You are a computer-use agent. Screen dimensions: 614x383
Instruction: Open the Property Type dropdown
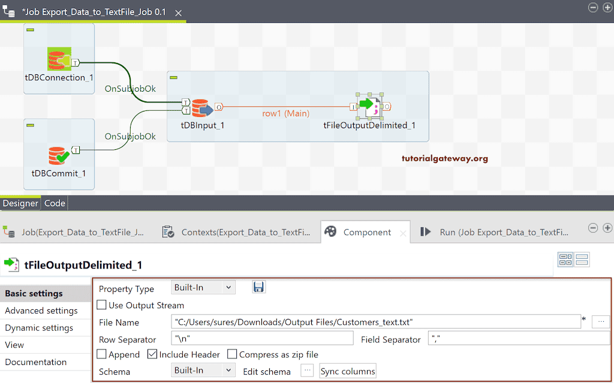pyautogui.click(x=203, y=288)
